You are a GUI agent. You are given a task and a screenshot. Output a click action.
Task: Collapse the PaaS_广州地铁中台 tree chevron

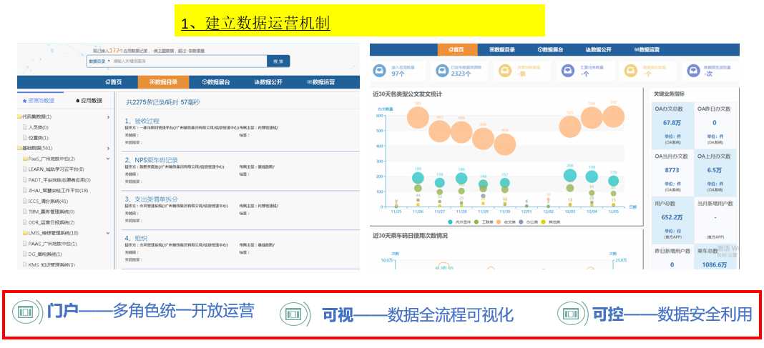tap(108, 159)
